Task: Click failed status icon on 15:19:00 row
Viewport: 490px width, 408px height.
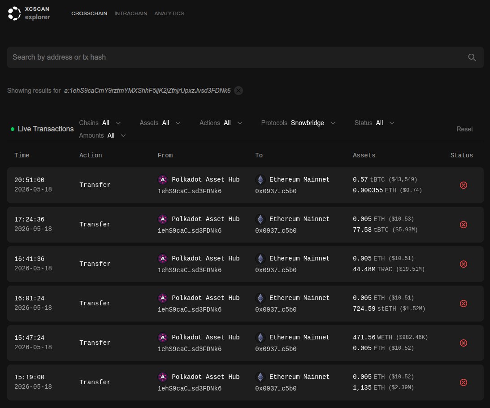Action: click(x=464, y=382)
